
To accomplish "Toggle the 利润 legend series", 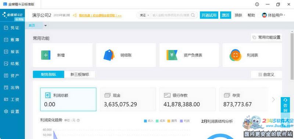I will point(184,121).
